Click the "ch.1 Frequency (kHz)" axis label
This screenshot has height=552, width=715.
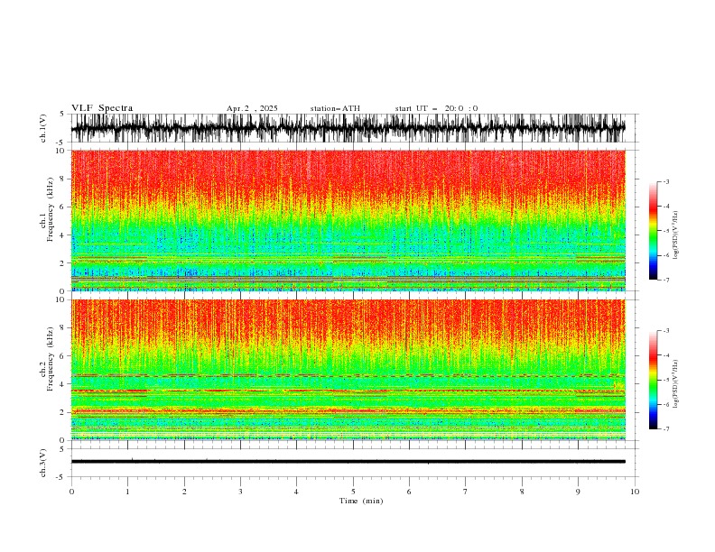click(x=47, y=220)
